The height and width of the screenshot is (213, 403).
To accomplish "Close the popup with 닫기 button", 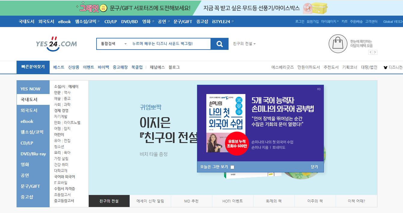I will (314, 167).
